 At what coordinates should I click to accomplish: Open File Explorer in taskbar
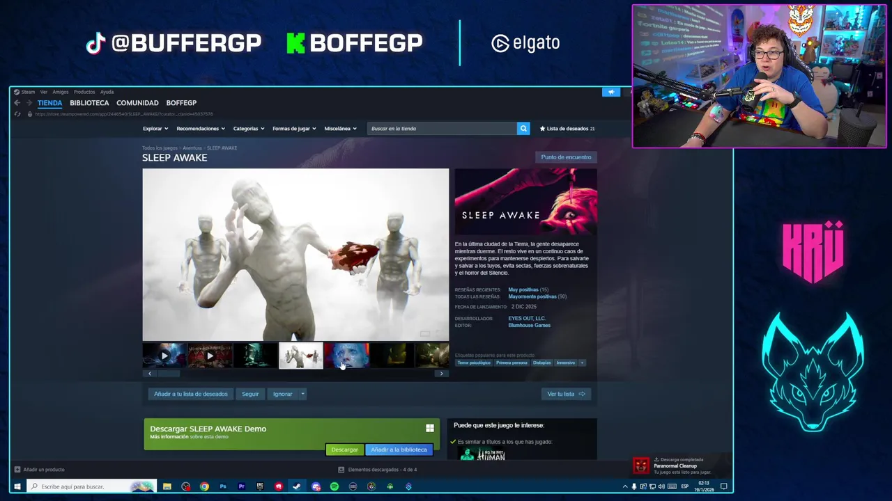(167, 486)
